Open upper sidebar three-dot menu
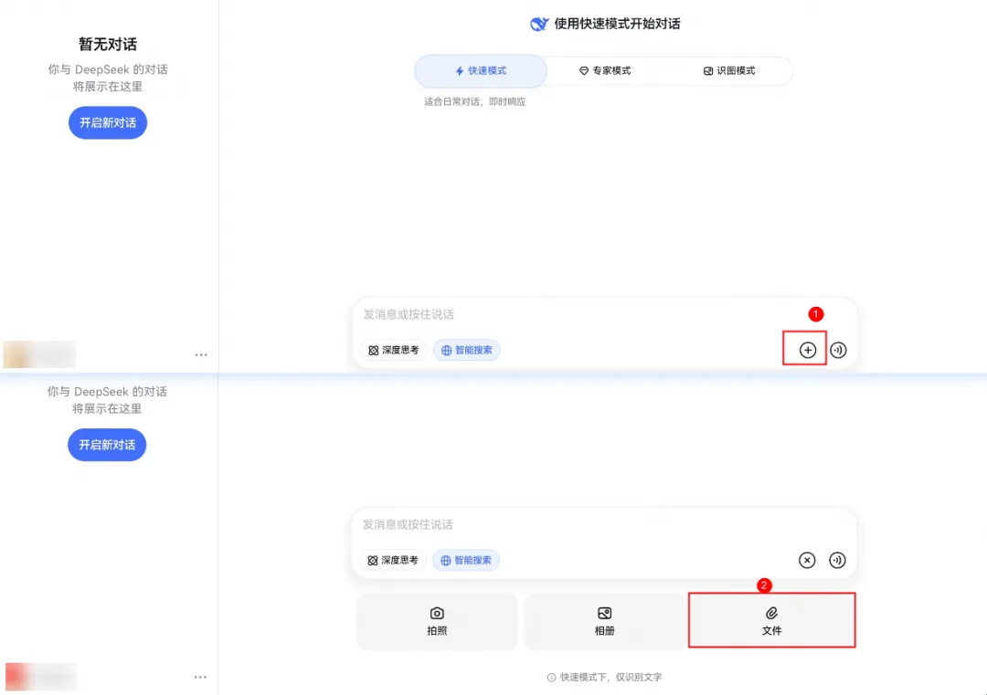The width and height of the screenshot is (987, 695). 201,354
